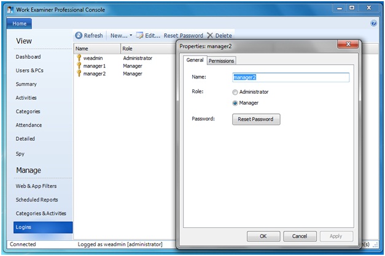Open the New... dropdown arrow
Image resolution: width=385 pixels, height=256 pixels.
coord(131,36)
